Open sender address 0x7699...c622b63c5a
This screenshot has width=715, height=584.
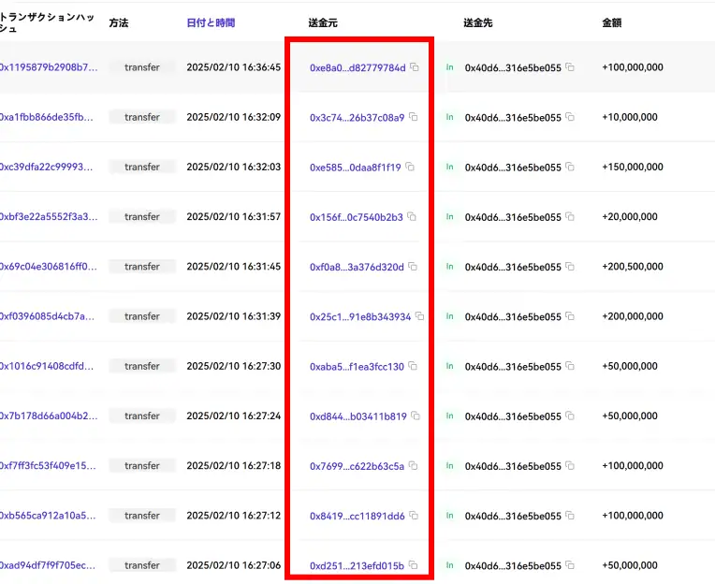(x=357, y=466)
